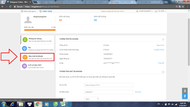Image resolution: width=190 pixels, height=107 pixels.
Task: Click the envelope icon beside Tin nhắn
Action: click(x=156, y=11)
